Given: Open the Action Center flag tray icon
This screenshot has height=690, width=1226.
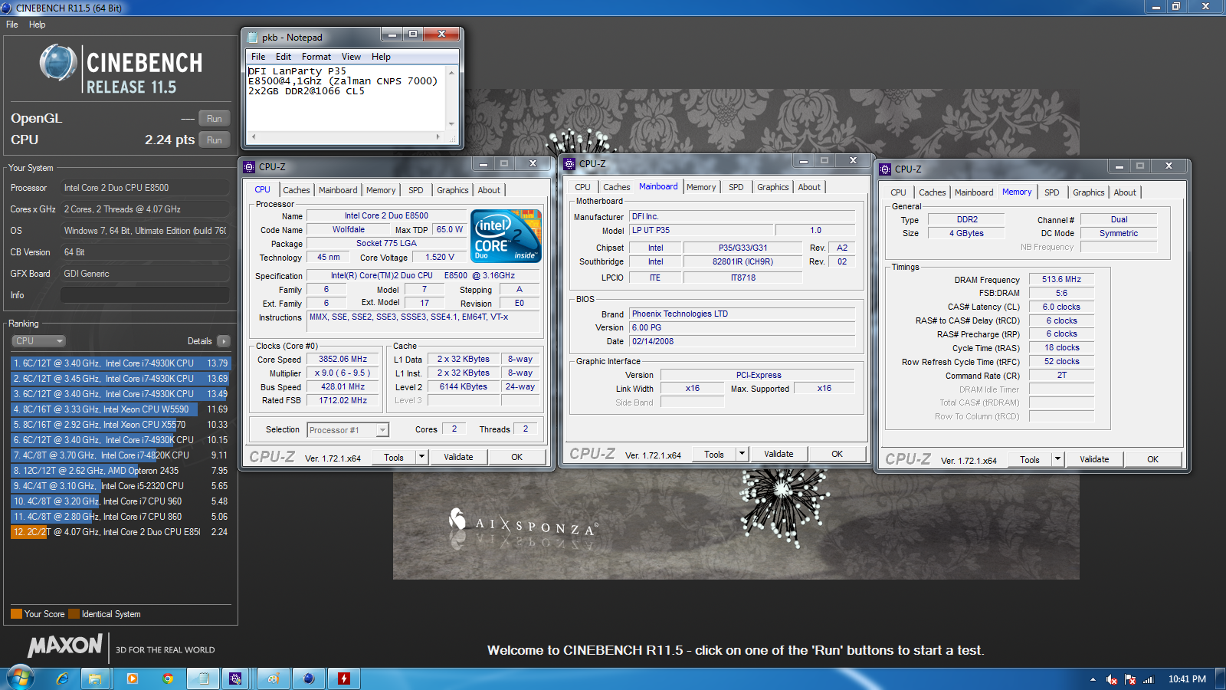Looking at the screenshot, I should pyautogui.click(x=1130, y=679).
